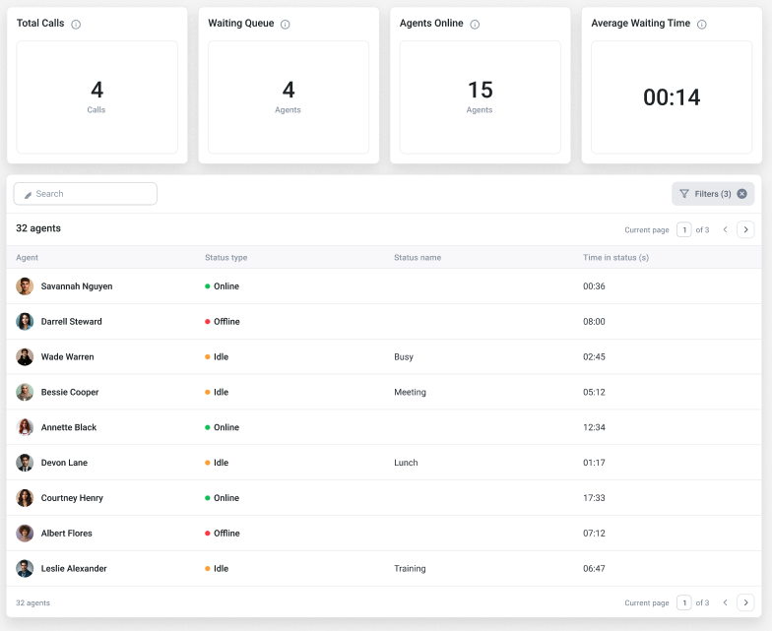
Task: Click the Waiting Queue info icon
Action: tap(286, 25)
